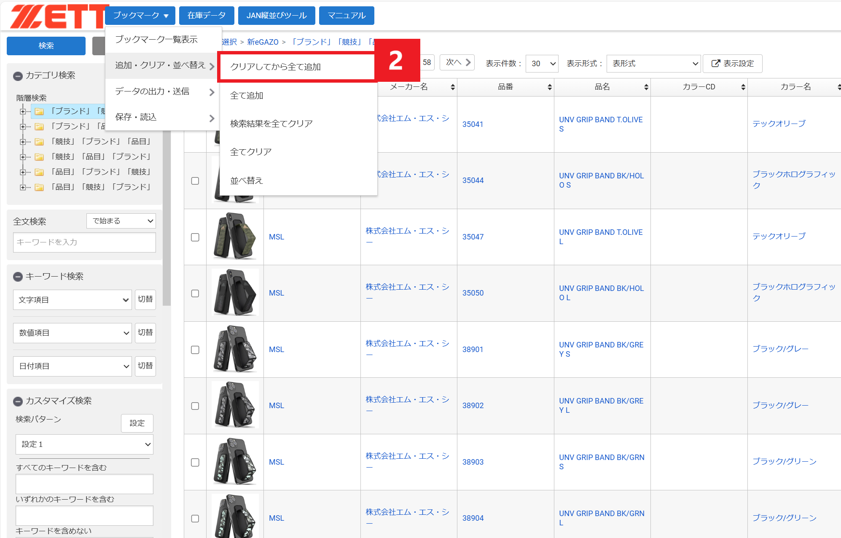Go to next page with 次へ

pos(457,62)
